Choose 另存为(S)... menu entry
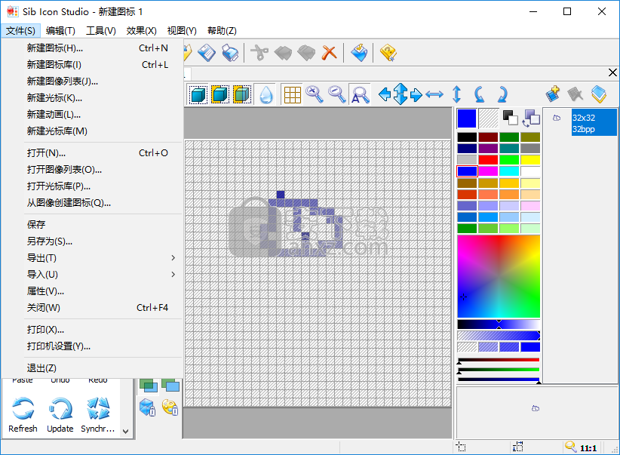Screen dimensions: 620x455 tap(103, 241)
